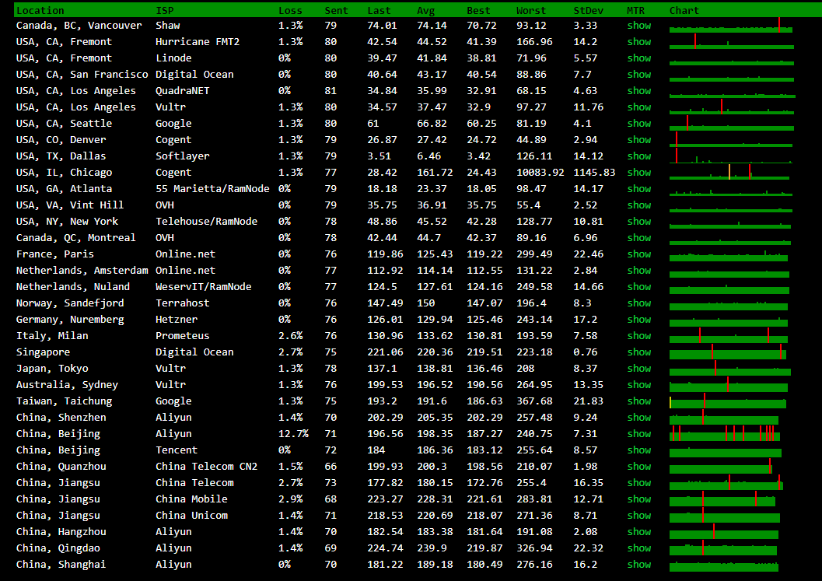
Task: Click the latency chart for Denver Cogent
Action: (x=731, y=140)
